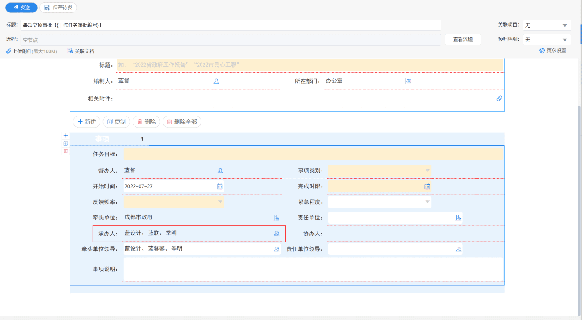Click the vertical scrollbar on the right
This screenshot has height=320, width=582.
click(x=579, y=211)
